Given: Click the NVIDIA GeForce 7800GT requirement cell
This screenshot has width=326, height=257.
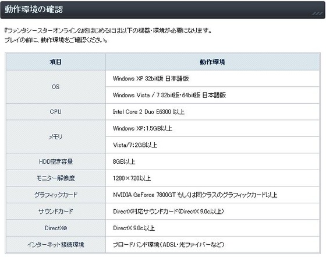Looking at the screenshot, I should (212, 195).
